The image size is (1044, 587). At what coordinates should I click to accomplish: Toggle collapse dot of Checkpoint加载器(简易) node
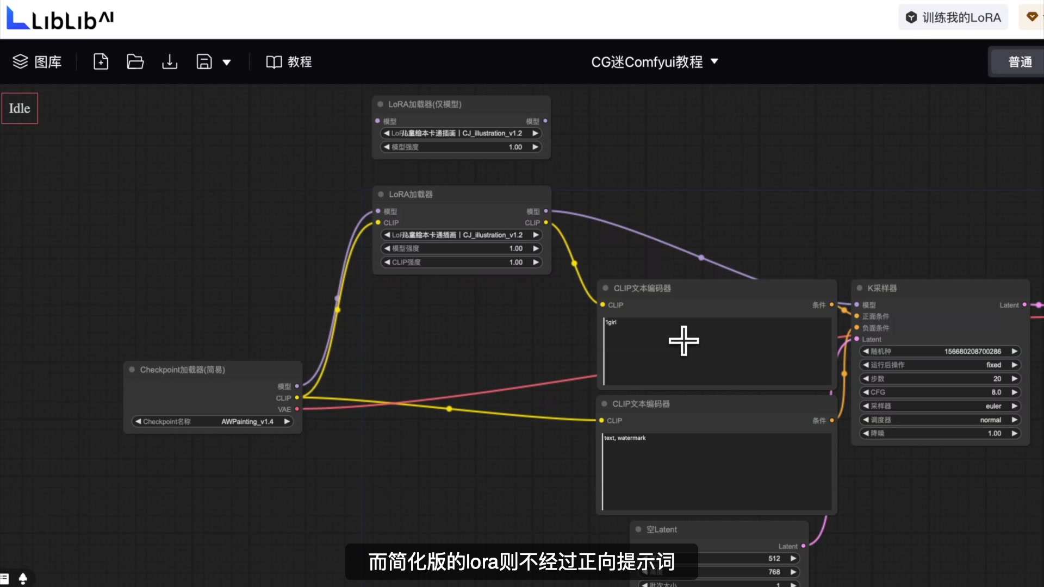pos(132,370)
